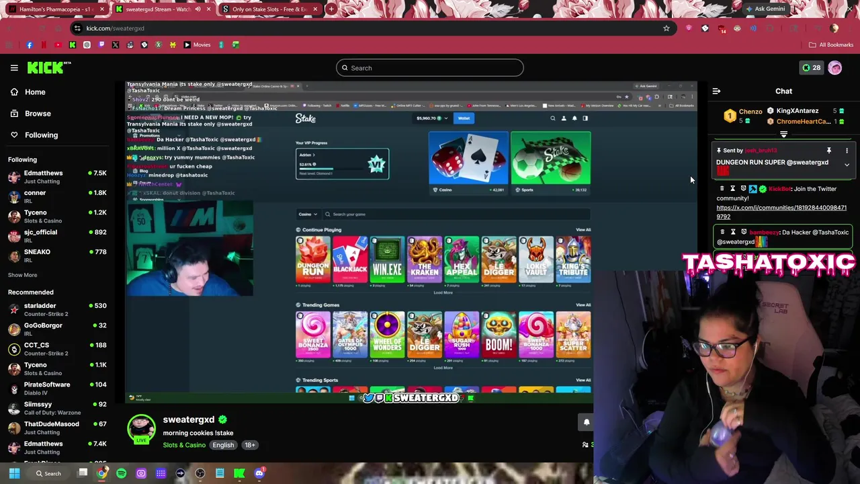The width and height of the screenshot is (860, 484).
Task: Open the Kick bookmark in the bookmarks bar
Action: pos(73,45)
